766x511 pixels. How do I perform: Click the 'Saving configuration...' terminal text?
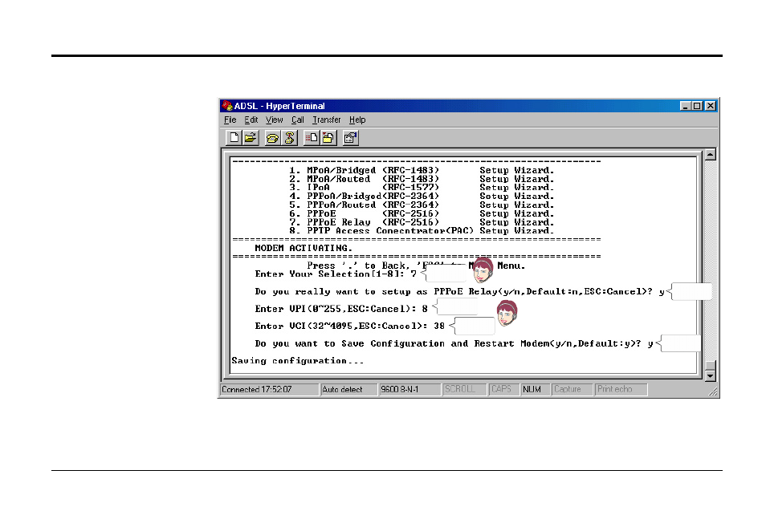298,361
